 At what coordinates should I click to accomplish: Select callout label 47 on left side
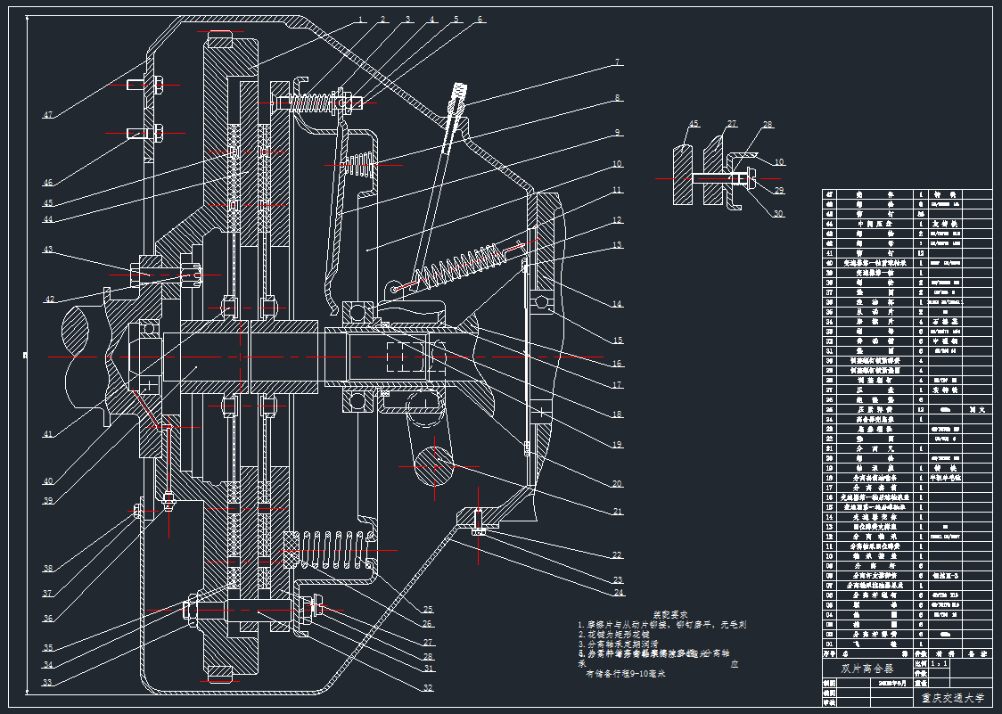click(x=47, y=115)
